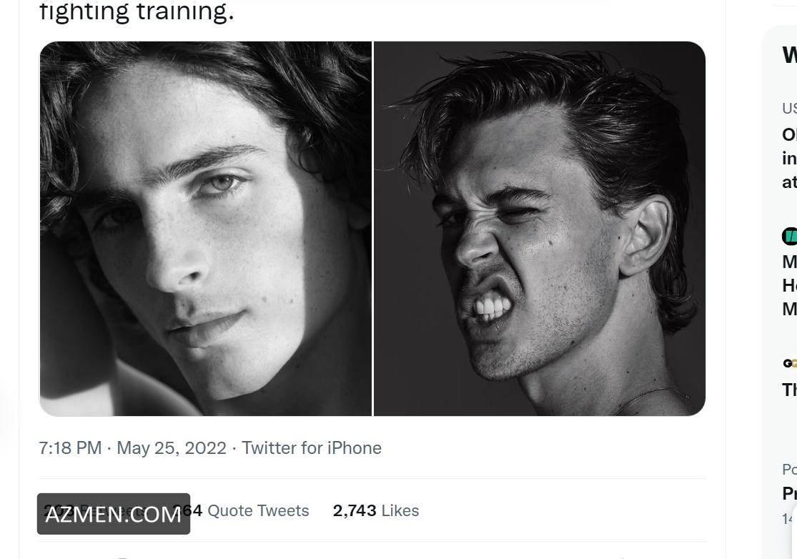Screen dimensions: 797x559
Task: Click the AZMEN.COM watermark badge
Action: coord(113,514)
